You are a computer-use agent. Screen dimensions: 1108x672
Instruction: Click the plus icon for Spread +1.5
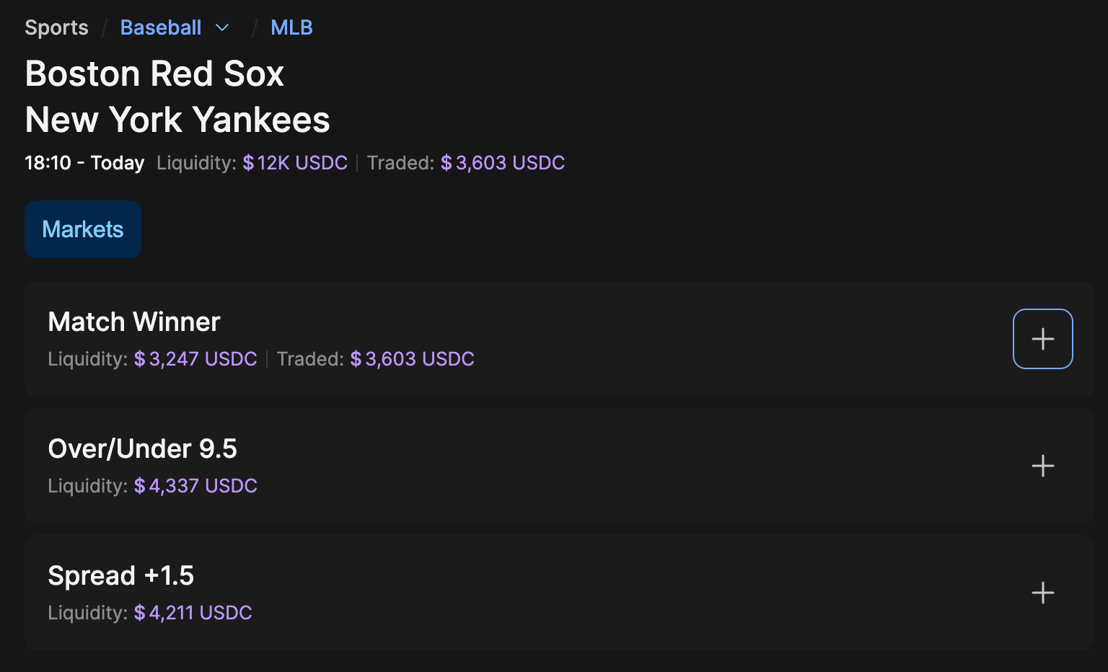1042,593
